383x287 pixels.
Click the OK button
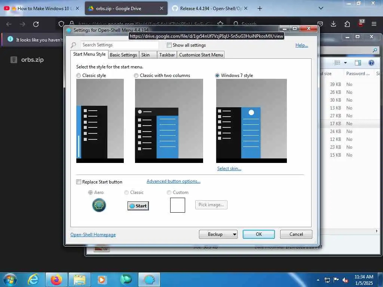pyautogui.click(x=259, y=234)
